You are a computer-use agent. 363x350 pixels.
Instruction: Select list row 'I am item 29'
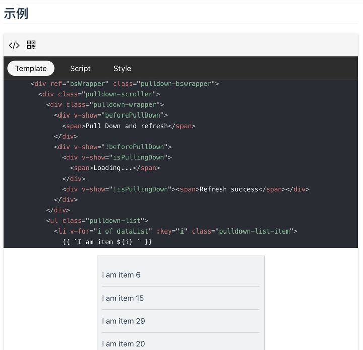point(180,321)
